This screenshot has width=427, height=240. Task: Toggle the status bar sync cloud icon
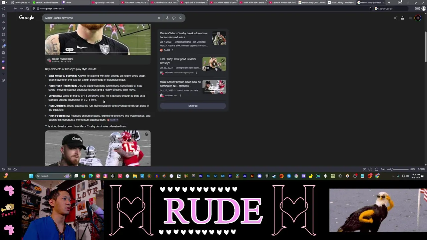point(15,169)
